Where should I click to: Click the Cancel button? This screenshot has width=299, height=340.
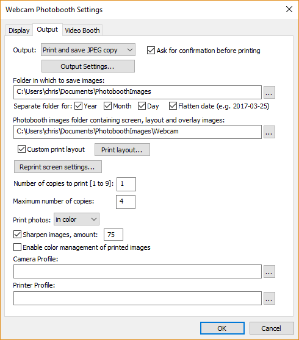272,328
